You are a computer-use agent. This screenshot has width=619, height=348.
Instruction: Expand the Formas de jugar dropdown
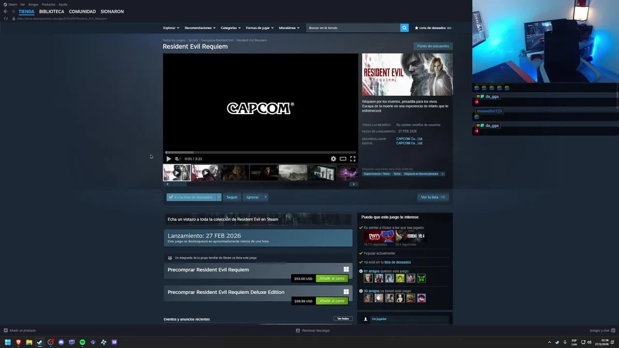260,28
